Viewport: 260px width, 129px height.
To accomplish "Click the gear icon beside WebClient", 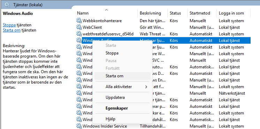I will coord(79,27).
